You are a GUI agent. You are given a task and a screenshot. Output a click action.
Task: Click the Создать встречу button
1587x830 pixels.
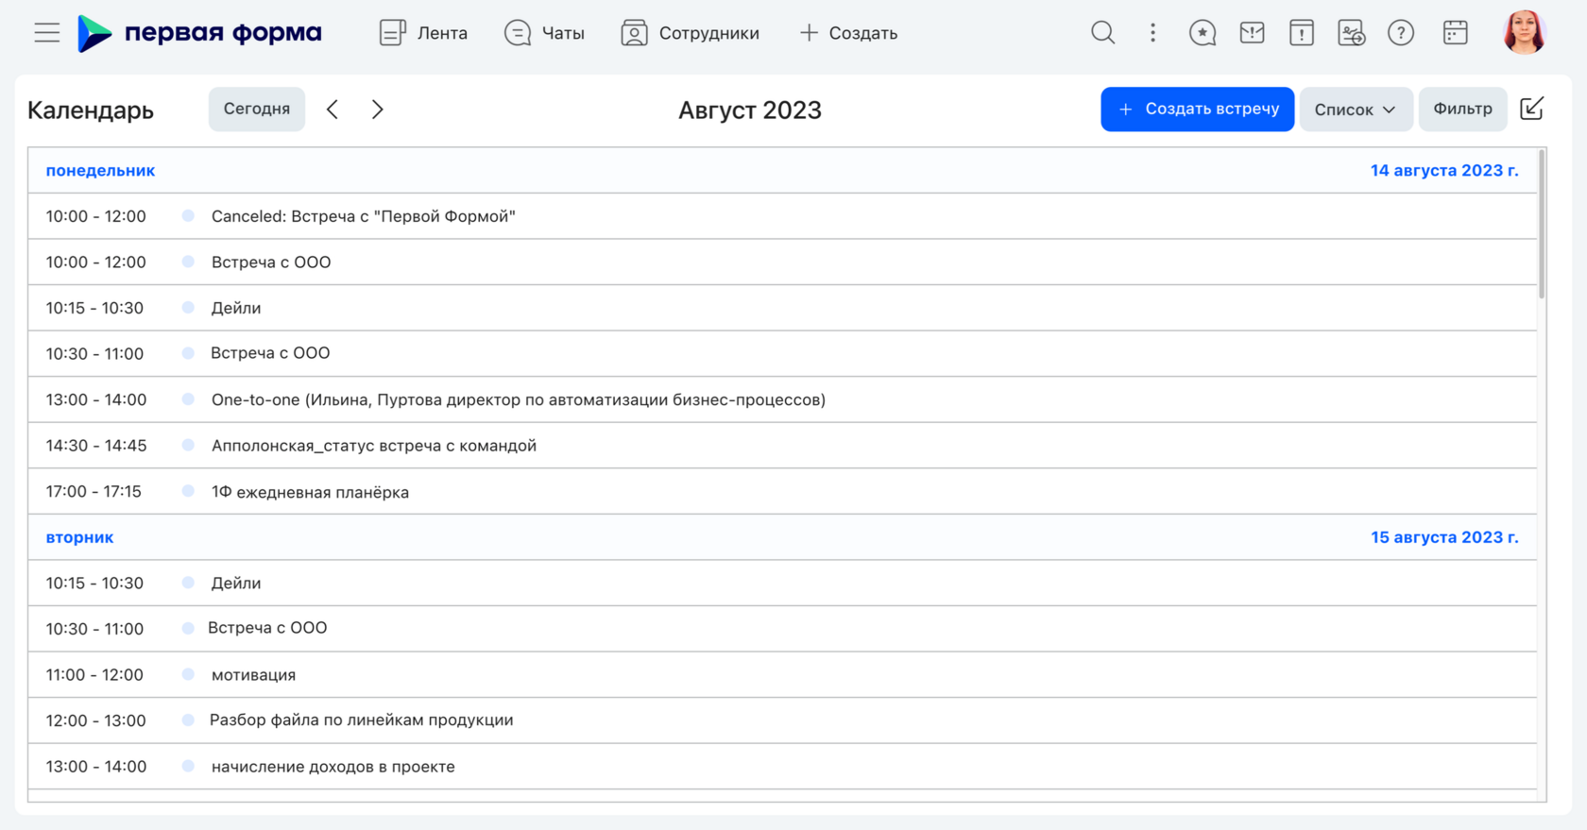click(1197, 110)
